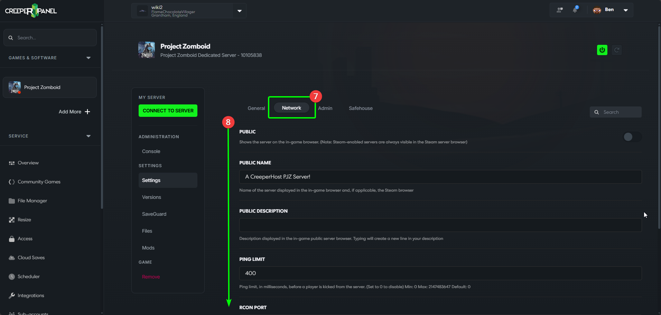Switch to the Safehouse tab
Viewport: 661px width, 315px height.
(361, 108)
